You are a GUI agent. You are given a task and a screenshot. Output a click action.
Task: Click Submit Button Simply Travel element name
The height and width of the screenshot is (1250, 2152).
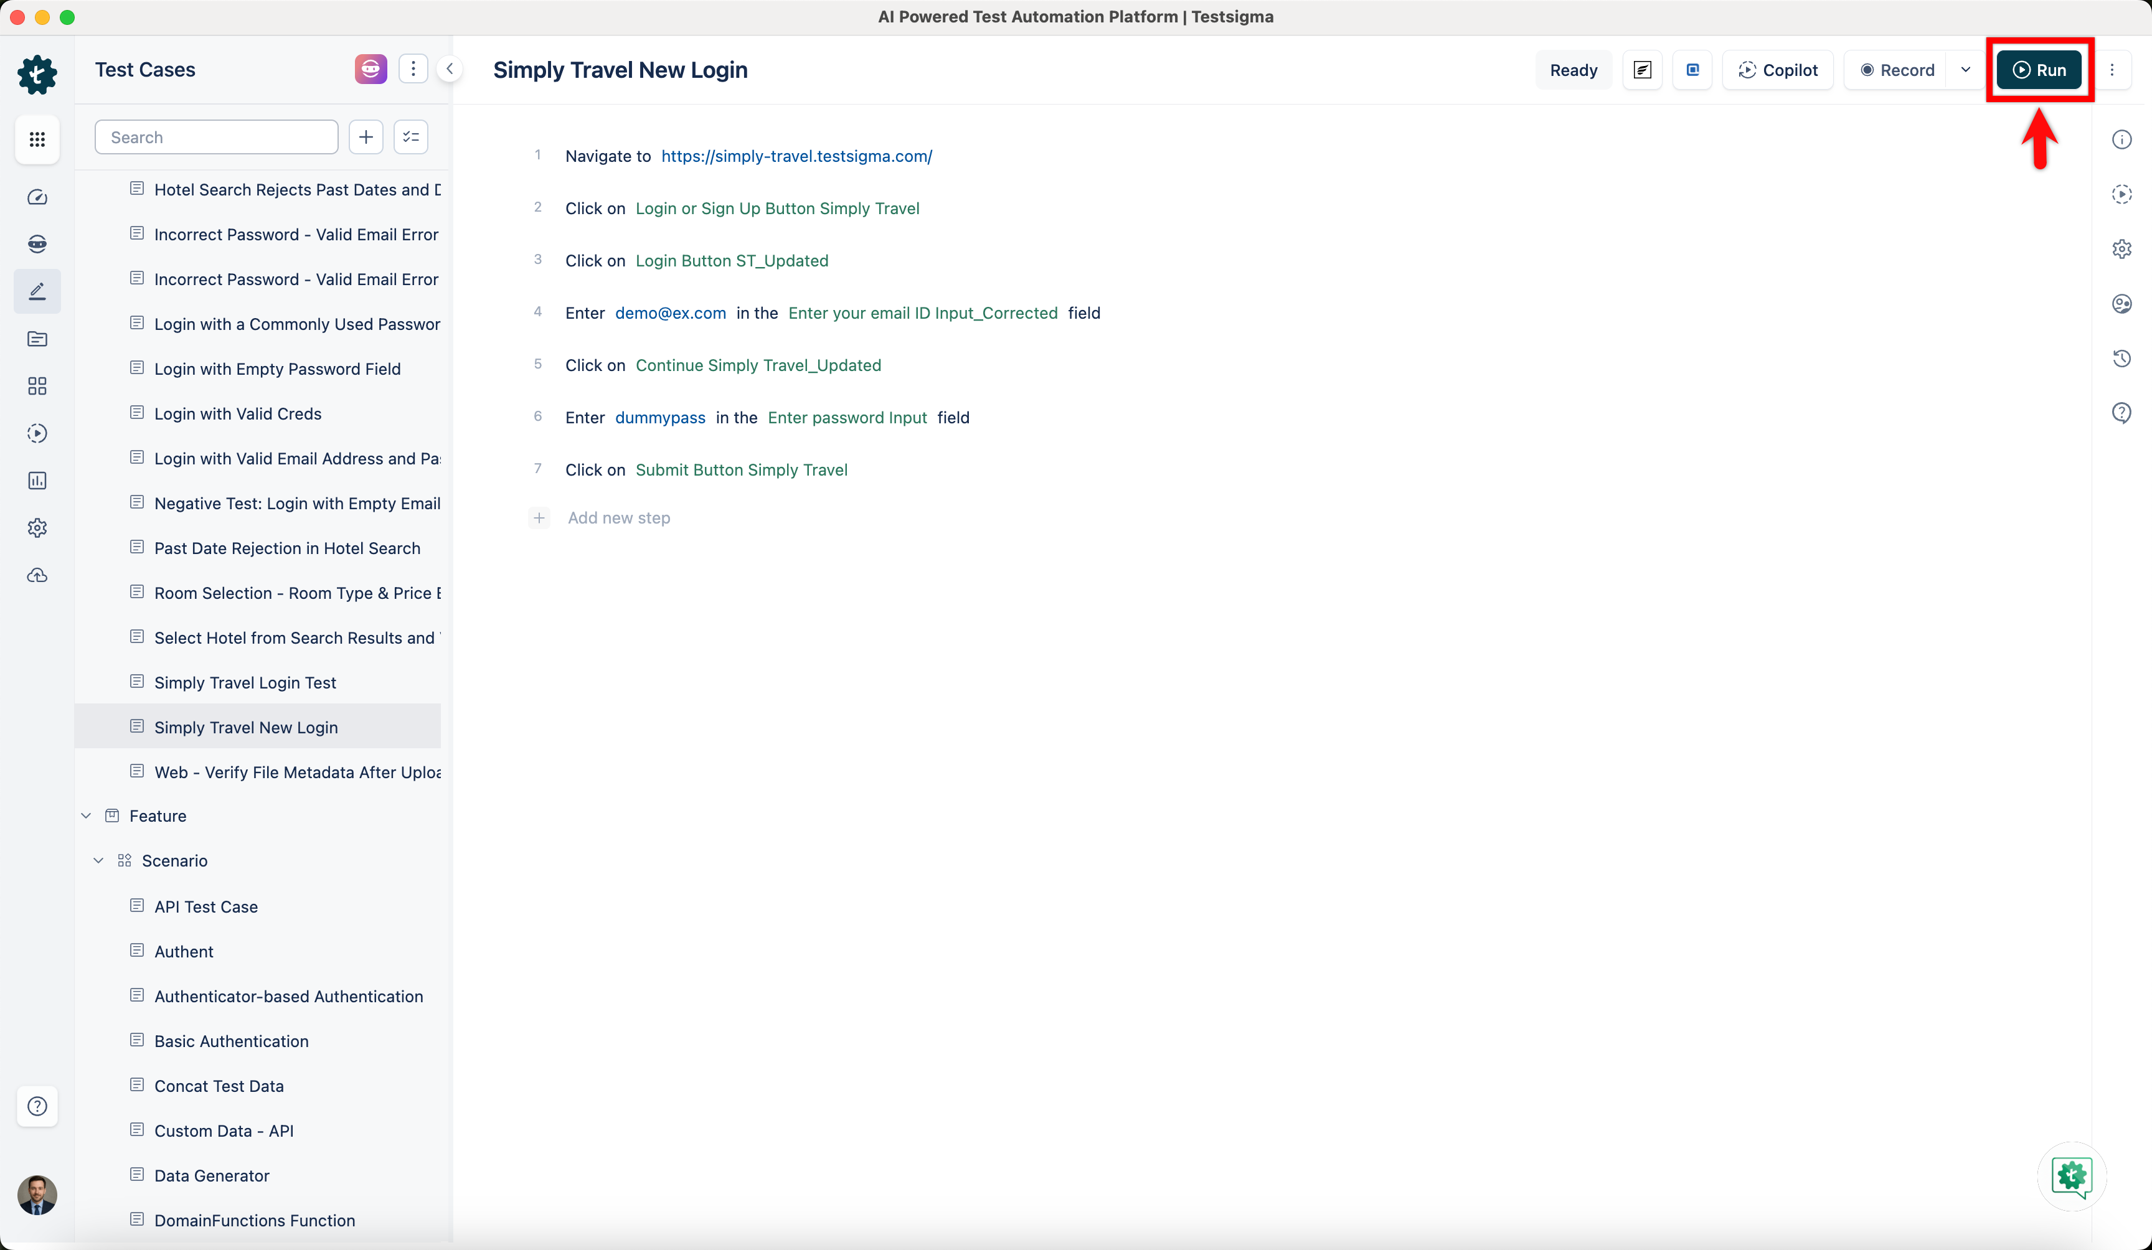point(741,469)
